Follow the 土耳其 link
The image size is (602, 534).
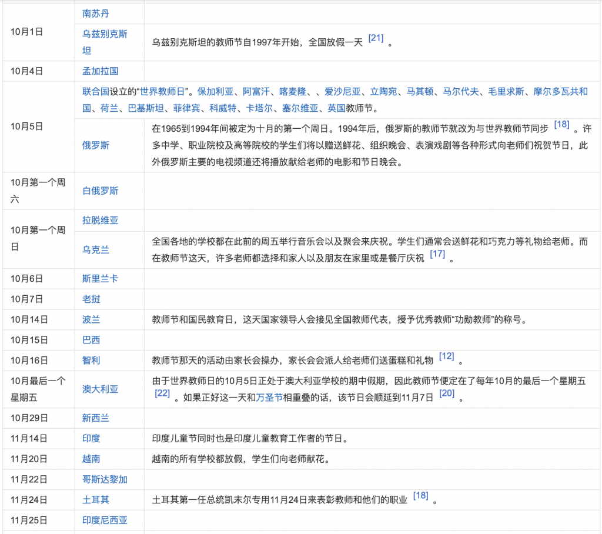(96, 500)
